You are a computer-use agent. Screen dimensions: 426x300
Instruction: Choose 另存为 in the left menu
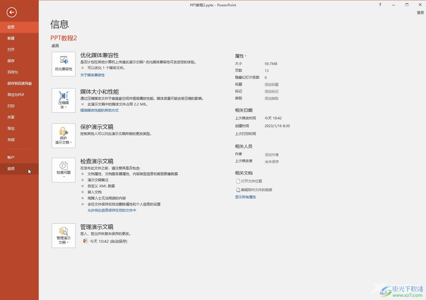pos(19,72)
